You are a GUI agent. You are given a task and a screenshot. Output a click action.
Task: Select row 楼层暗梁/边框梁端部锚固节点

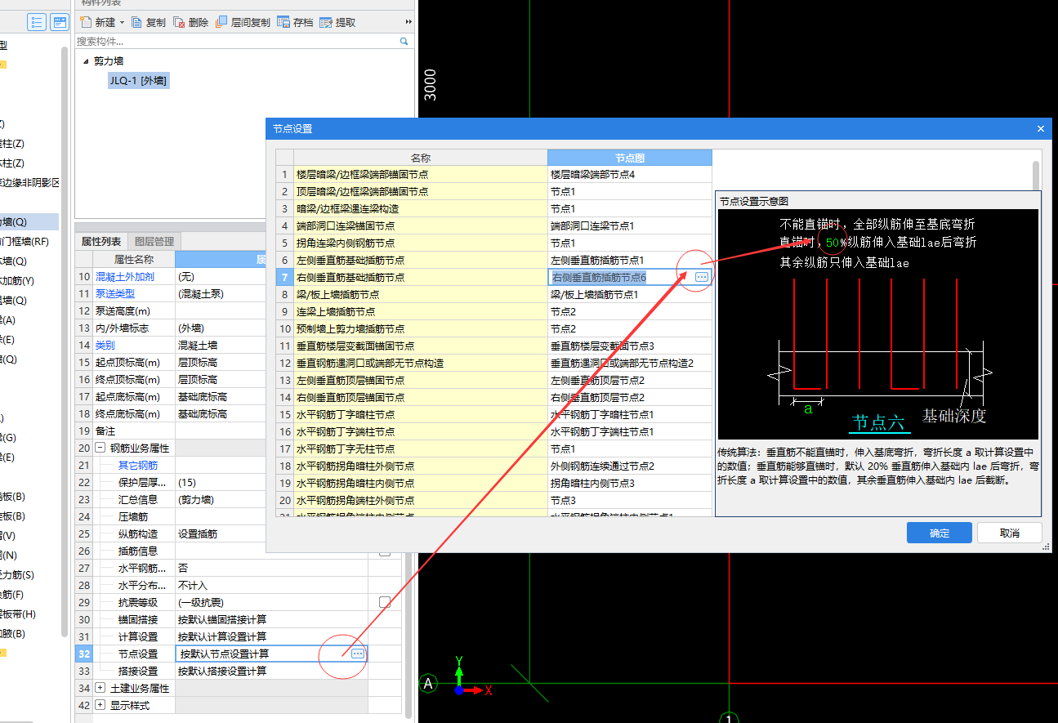pos(421,175)
